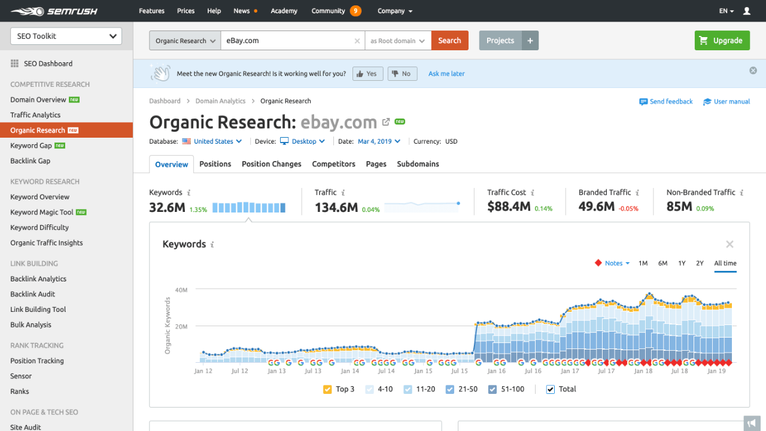The width and height of the screenshot is (766, 431).
Task: Click the Search button
Action: (449, 41)
